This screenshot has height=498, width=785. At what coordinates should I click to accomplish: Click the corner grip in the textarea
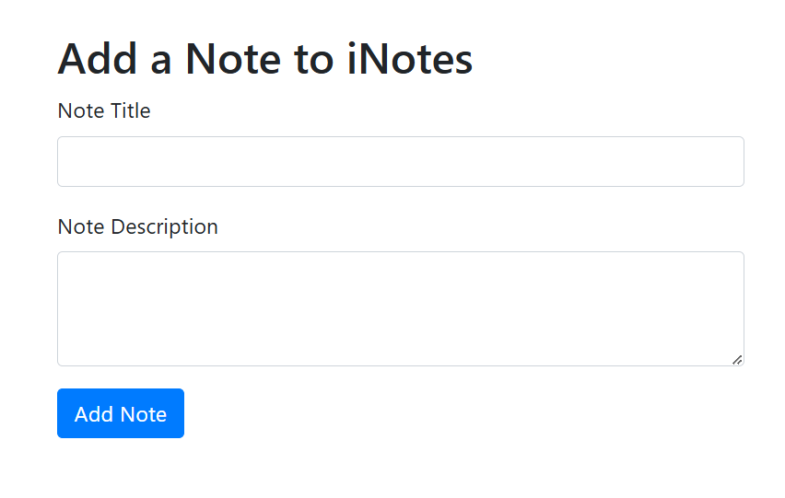click(737, 360)
